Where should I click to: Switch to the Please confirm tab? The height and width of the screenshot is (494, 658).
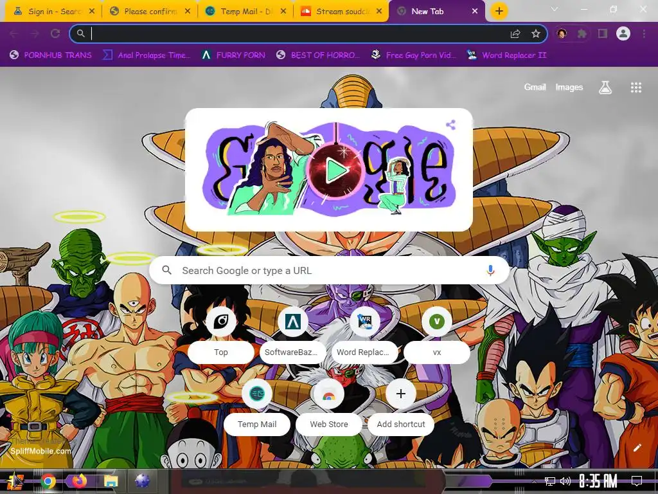(145, 12)
